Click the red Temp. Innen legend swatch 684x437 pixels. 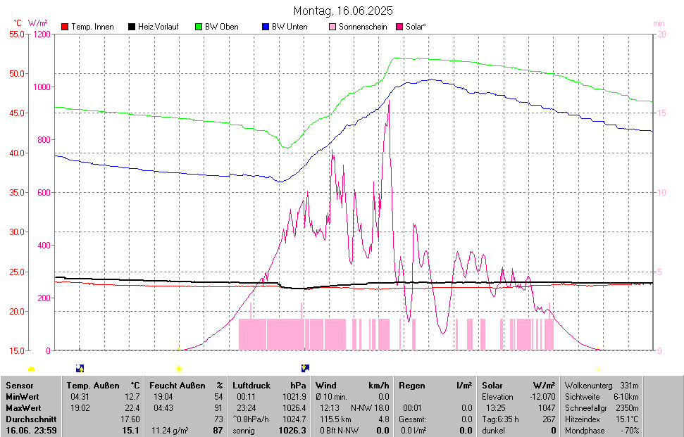[65, 27]
